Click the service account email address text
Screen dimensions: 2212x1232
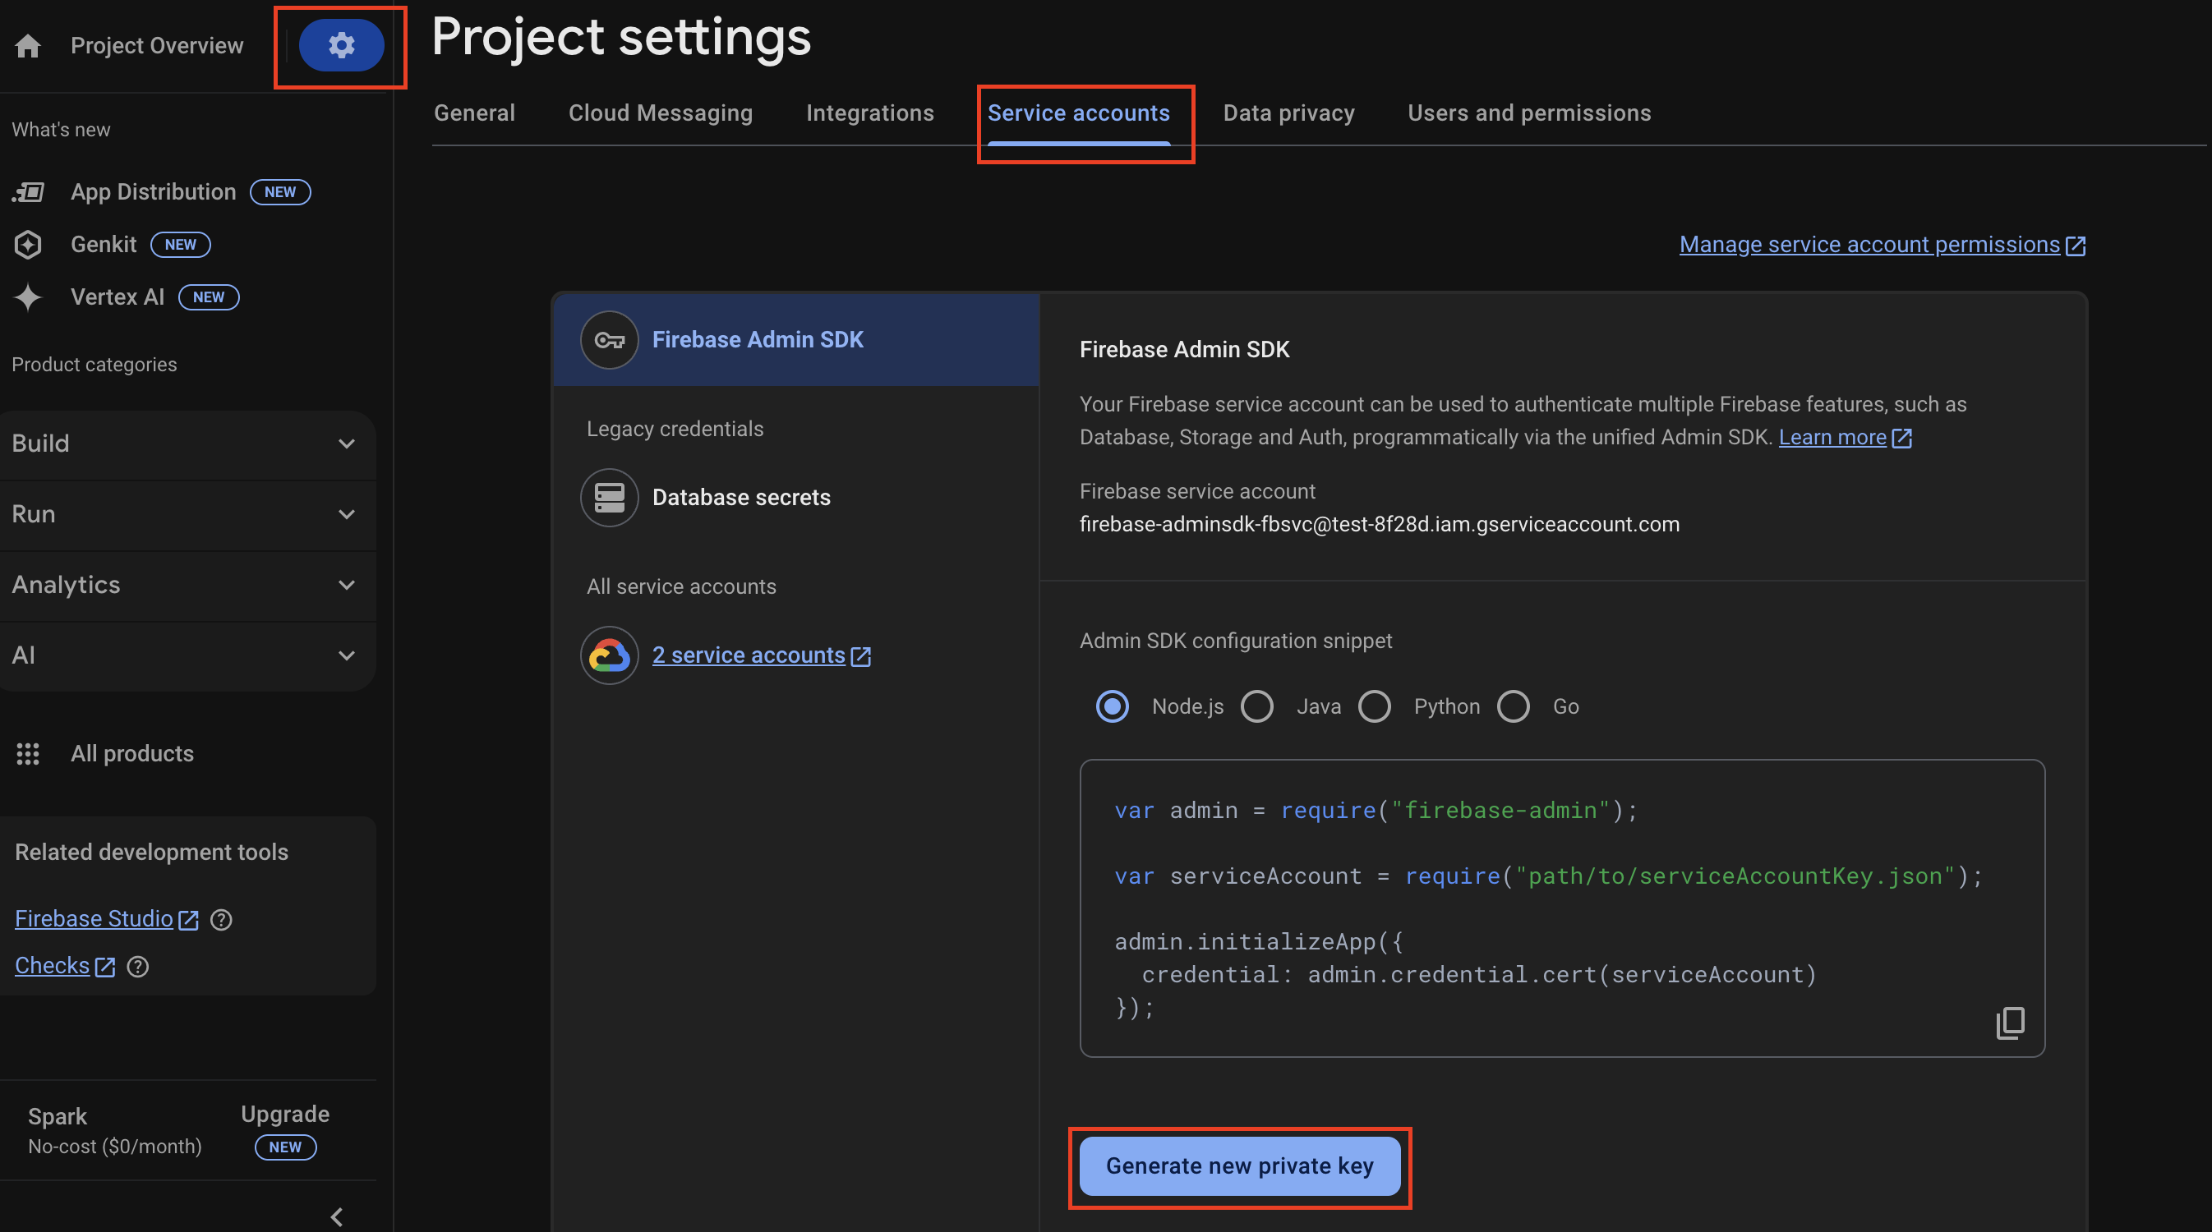(x=1379, y=525)
